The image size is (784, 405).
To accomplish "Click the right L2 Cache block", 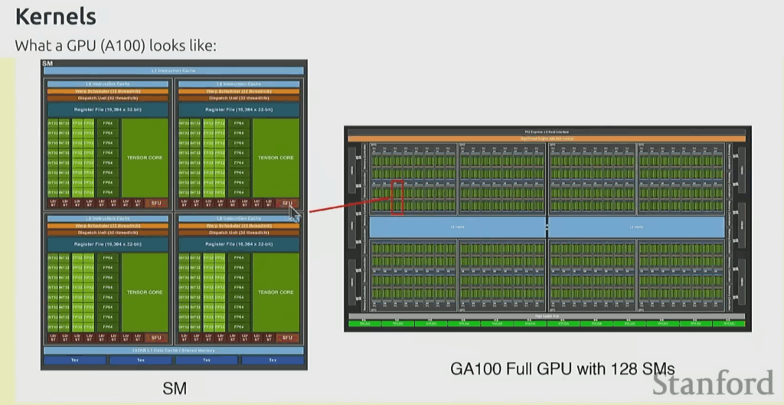I will coord(636,227).
